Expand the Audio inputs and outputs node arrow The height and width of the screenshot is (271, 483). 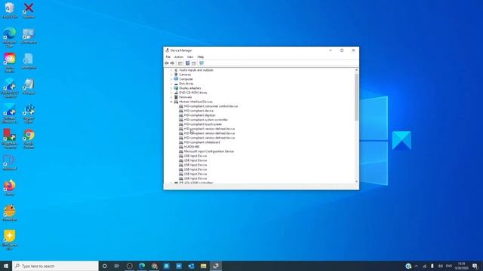[171, 70]
